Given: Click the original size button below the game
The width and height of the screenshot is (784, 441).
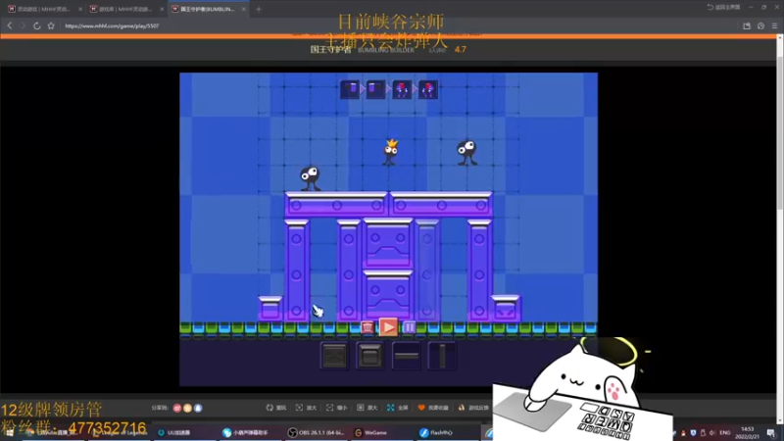Looking at the screenshot, I should (367, 408).
